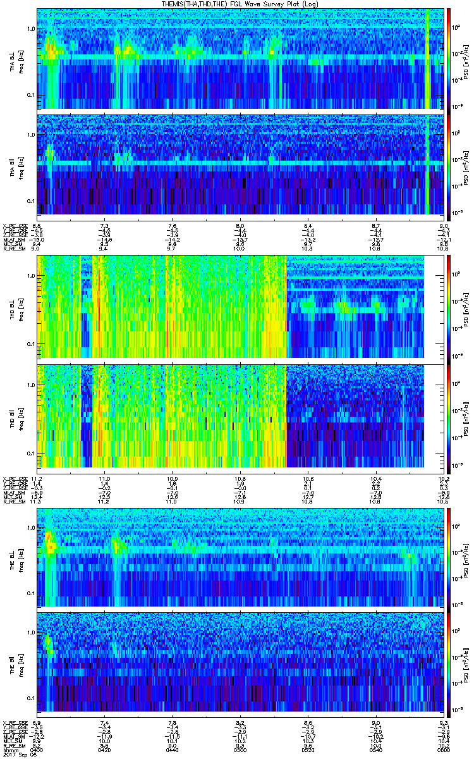Click the PSD [nT²/Hz] label of THD B⊥ colorbar

pyautogui.click(x=466, y=308)
